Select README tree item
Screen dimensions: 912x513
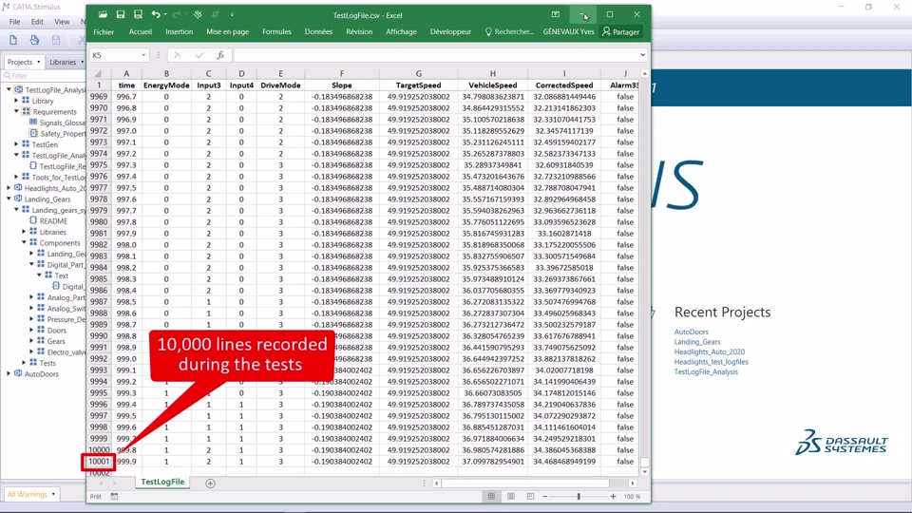coord(53,221)
